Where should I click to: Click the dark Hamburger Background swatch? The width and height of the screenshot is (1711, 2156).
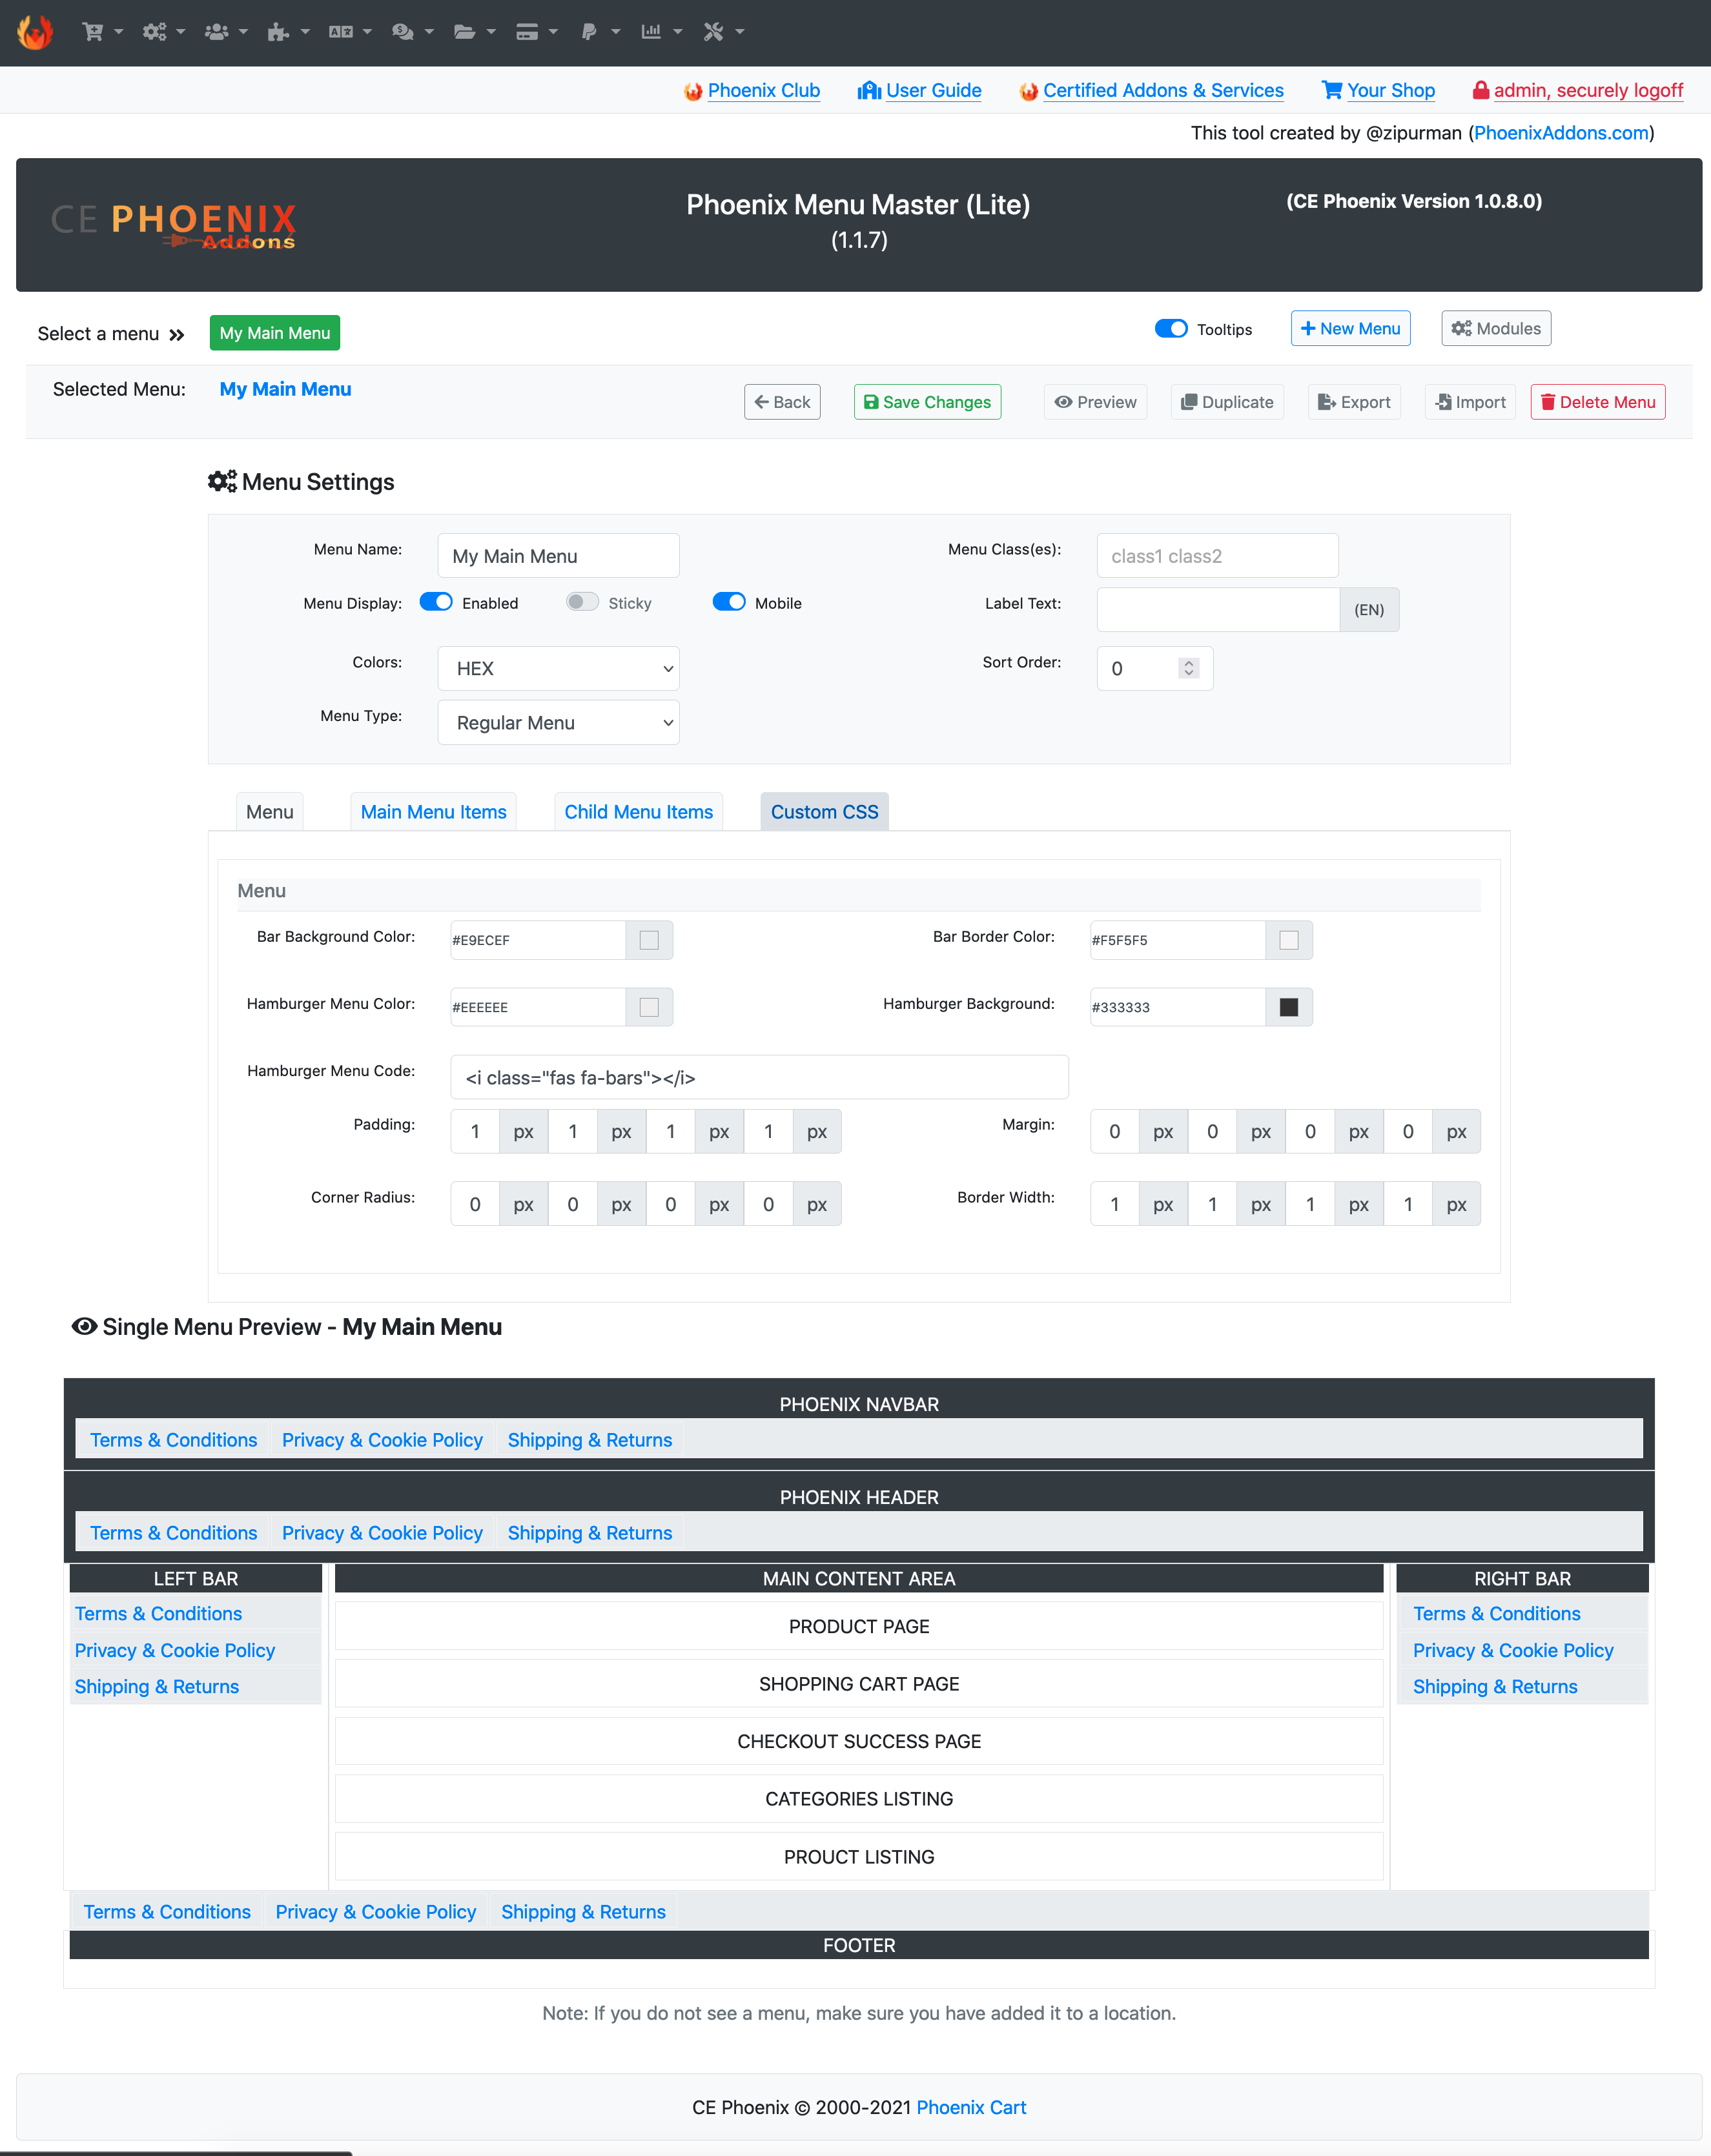[x=1288, y=1007]
